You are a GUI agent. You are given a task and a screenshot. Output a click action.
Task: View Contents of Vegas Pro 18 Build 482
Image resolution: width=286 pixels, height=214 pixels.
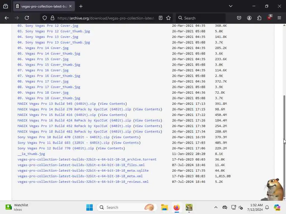[x=147, y=132]
